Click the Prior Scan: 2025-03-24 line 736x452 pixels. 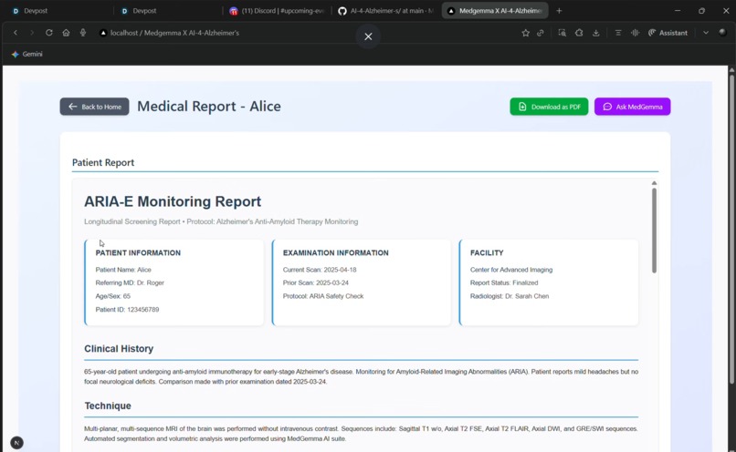[315, 282]
